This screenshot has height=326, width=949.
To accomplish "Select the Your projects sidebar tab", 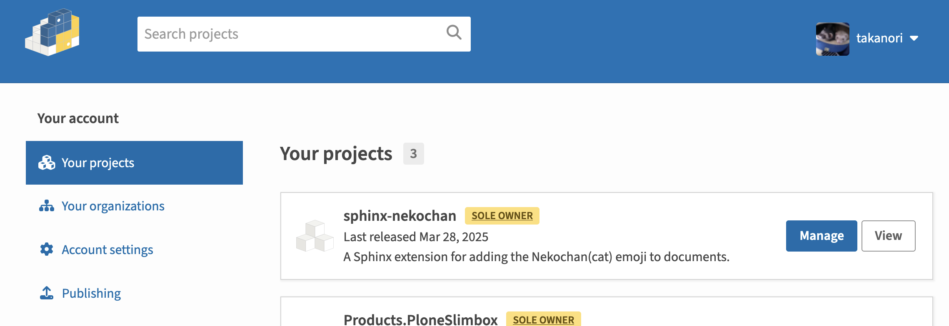I will click(134, 163).
